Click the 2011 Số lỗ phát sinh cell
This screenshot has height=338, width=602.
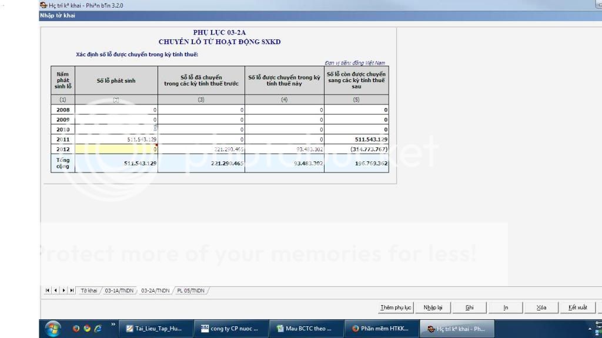[116, 139]
